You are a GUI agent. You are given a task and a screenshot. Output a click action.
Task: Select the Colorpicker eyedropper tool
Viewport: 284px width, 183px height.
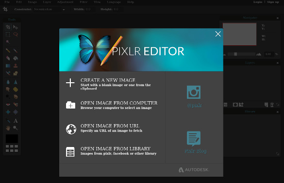pos(8,121)
